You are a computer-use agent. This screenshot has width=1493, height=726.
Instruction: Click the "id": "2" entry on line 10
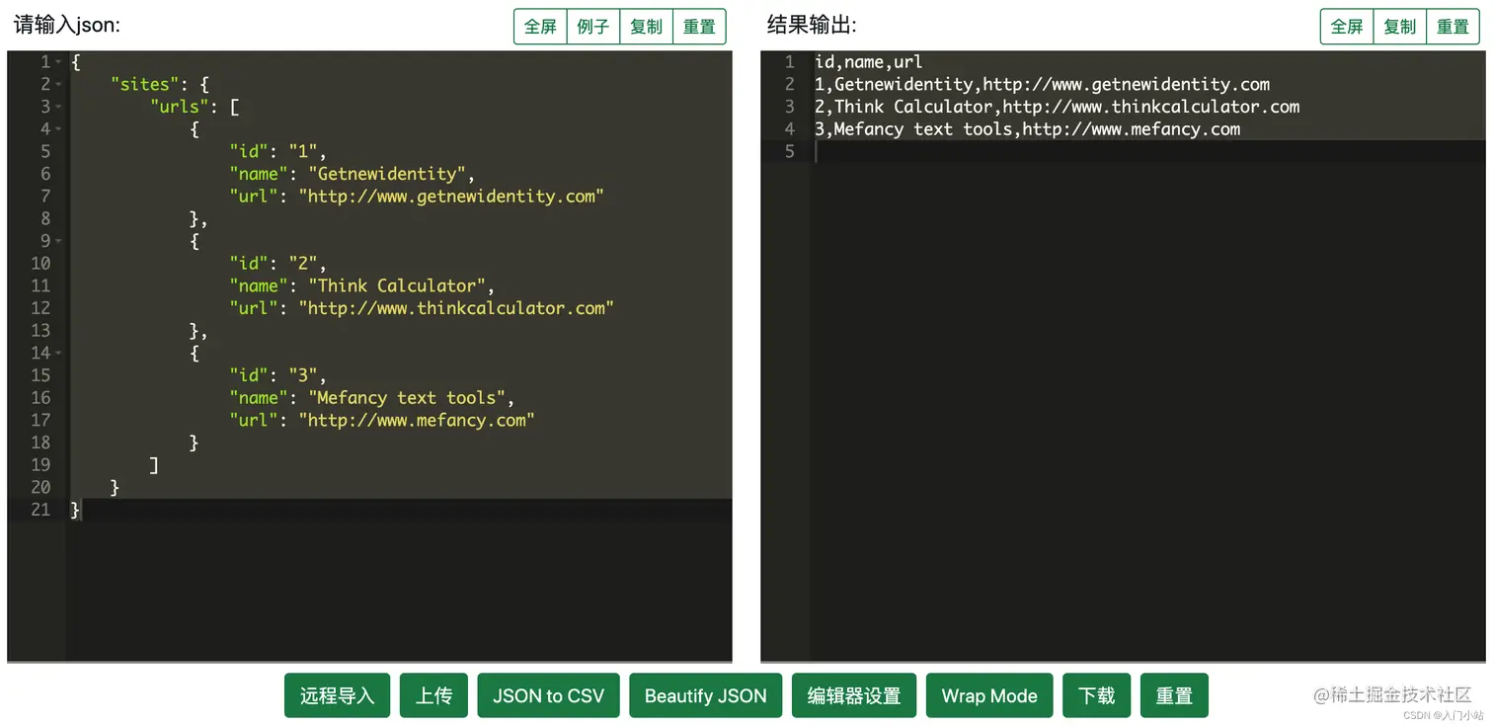click(277, 264)
